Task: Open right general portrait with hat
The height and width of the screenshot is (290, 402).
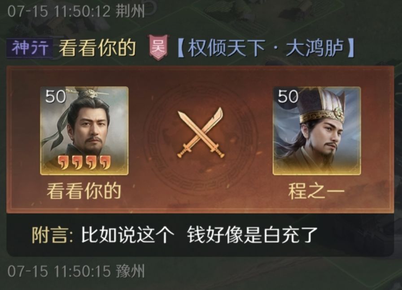Action: (317, 131)
